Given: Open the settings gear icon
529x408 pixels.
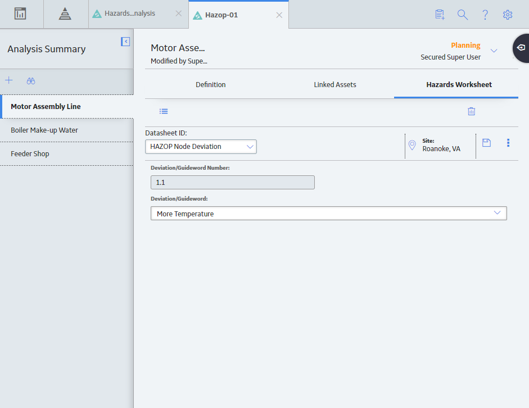Looking at the screenshot, I should tap(508, 15).
